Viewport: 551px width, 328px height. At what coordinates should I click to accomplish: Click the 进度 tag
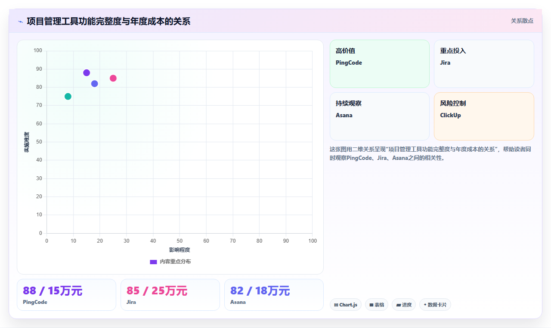click(x=404, y=305)
